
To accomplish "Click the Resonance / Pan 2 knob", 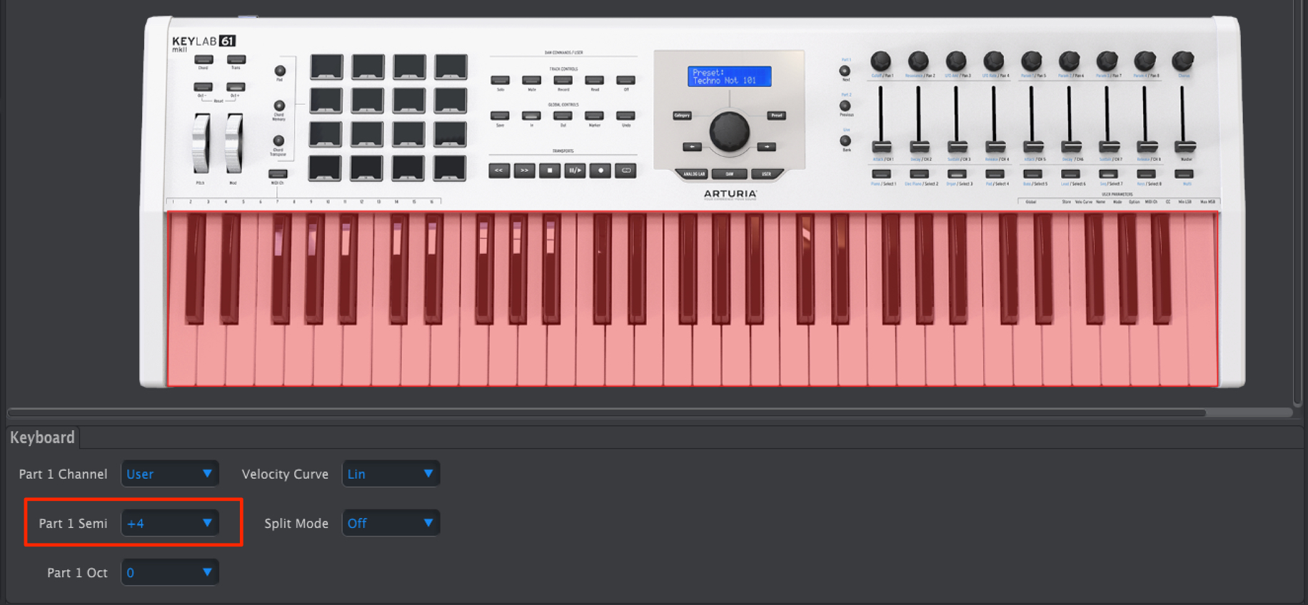I will [x=918, y=61].
